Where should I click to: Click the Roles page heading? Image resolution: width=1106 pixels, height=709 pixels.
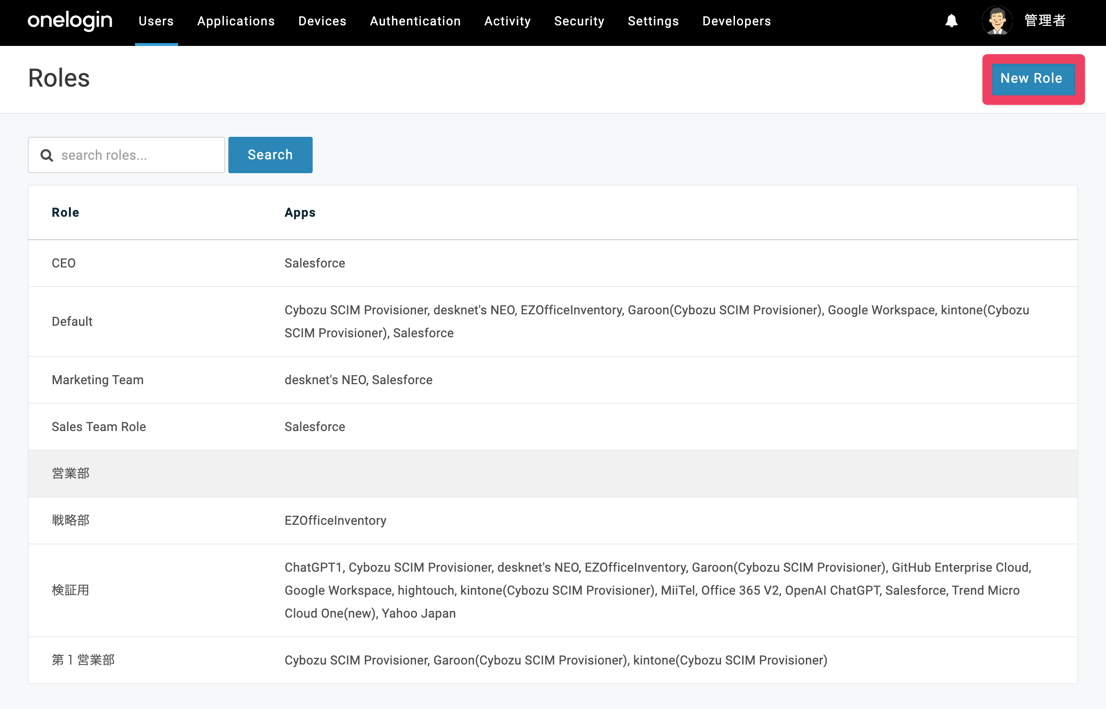(x=59, y=78)
